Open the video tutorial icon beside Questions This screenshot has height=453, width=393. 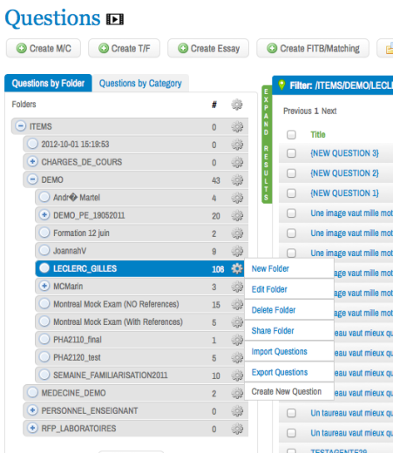tap(115, 19)
